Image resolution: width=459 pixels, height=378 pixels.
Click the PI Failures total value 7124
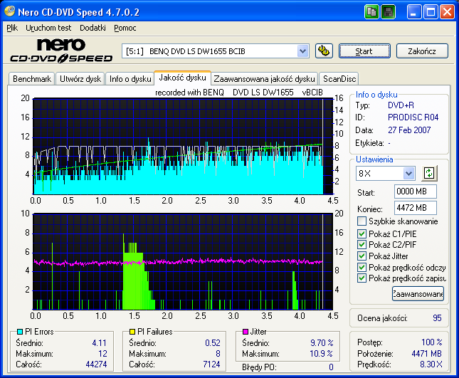point(211,364)
